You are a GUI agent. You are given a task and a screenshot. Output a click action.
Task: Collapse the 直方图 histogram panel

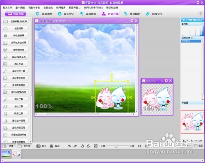tap(203, 24)
